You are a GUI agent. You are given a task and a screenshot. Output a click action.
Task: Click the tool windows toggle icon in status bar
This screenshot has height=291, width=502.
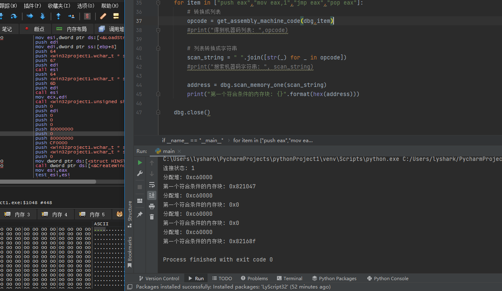[x=130, y=287]
